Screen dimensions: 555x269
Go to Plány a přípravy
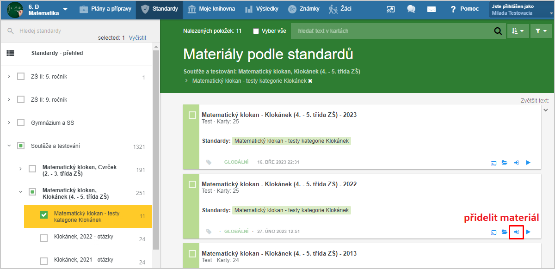(x=105, y=9)
